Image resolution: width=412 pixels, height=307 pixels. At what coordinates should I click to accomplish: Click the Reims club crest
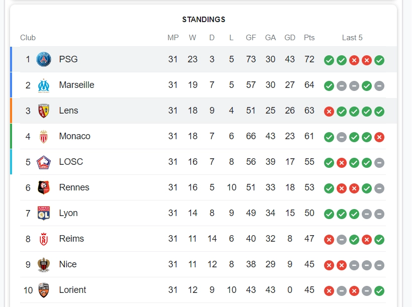pyautogui.click(x=44, y=239)
